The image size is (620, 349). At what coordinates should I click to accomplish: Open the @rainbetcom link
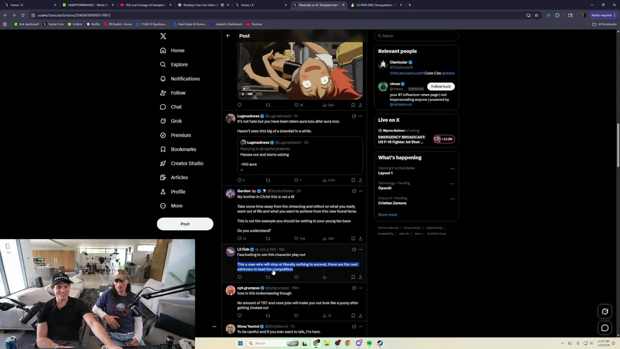[401, 104]
